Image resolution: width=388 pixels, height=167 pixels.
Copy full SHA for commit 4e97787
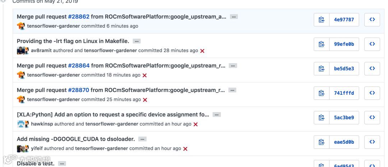[x=322, y=20]
